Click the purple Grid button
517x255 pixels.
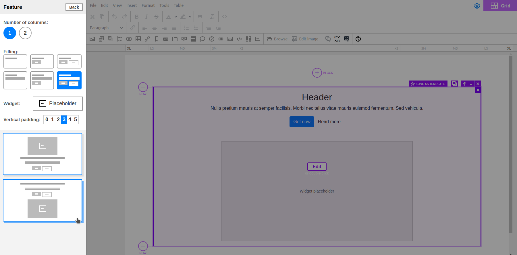point(500,6)
